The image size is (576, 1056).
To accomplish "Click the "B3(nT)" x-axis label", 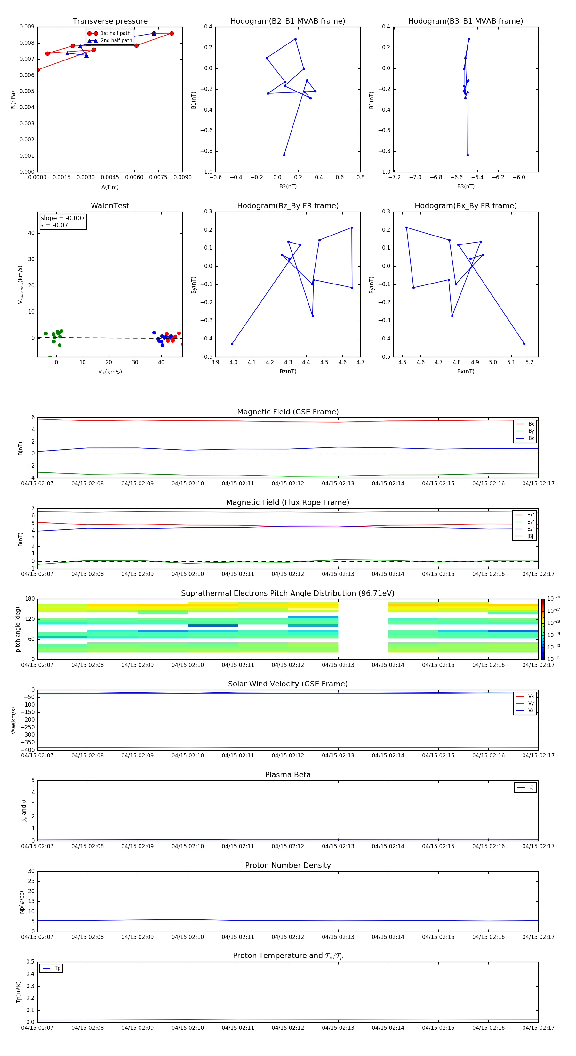I will click(x=466, y=187).
